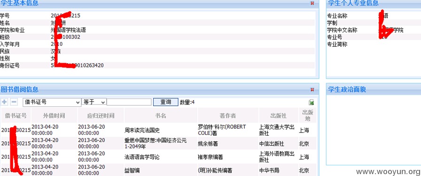421x176 pixels.
Task: Click the 出版社 column header
Action: pyautogui.click(x=279, y=116)
